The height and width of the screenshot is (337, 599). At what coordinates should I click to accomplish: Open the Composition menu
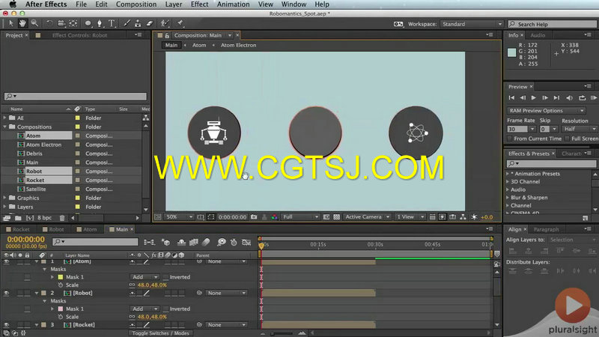[x=136, y=4]
